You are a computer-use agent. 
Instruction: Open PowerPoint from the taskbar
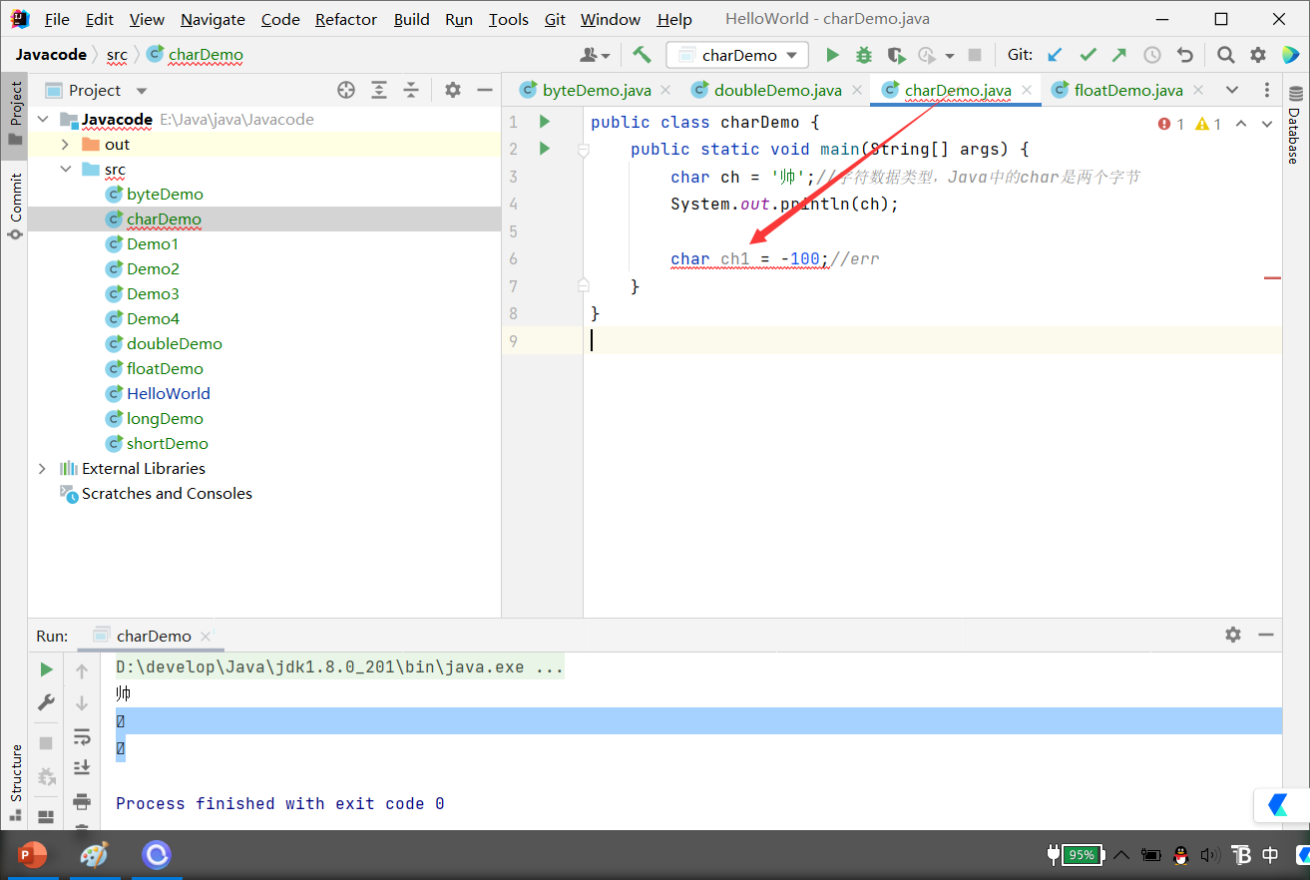click(33, 855)
